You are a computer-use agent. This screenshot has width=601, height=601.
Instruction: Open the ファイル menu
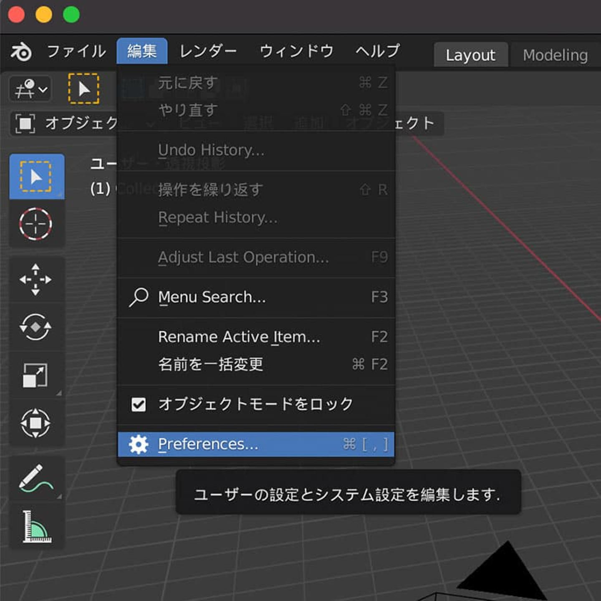click(x=76, y=51)
